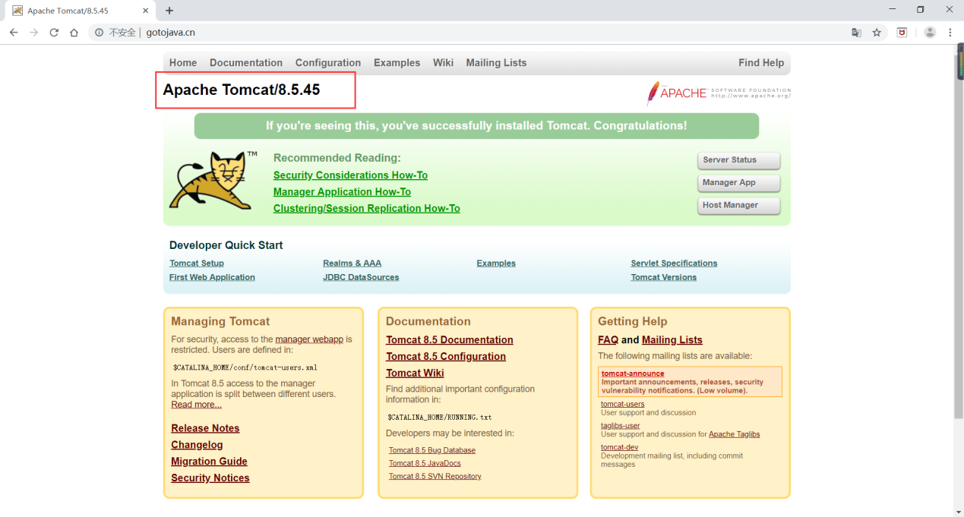Click the Apache Software Foundation logo
964x517 pixels.
click(x=718, y=93)
